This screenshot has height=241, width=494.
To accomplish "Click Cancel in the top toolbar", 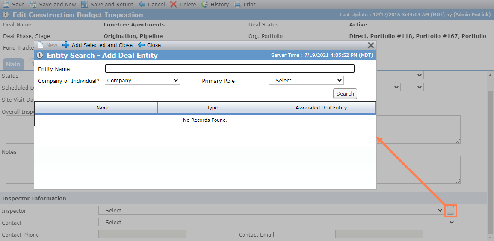I will pos(152,4).
